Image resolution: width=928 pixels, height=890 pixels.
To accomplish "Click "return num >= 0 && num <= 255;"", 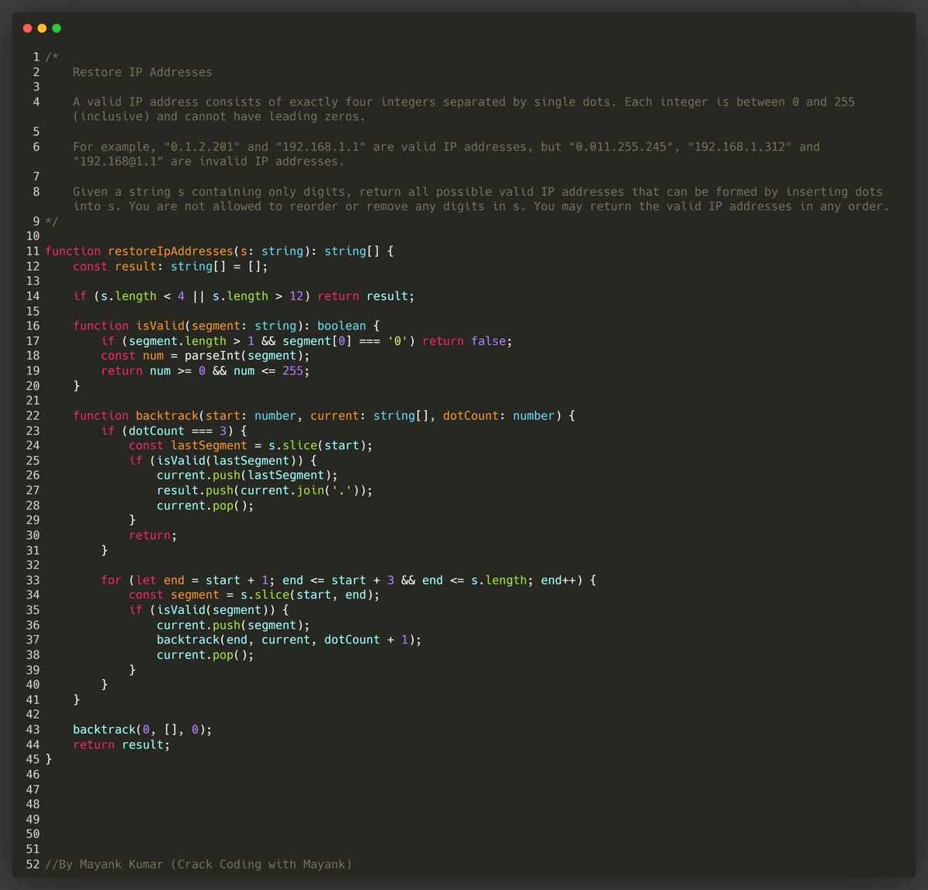I will coord(205,371).
